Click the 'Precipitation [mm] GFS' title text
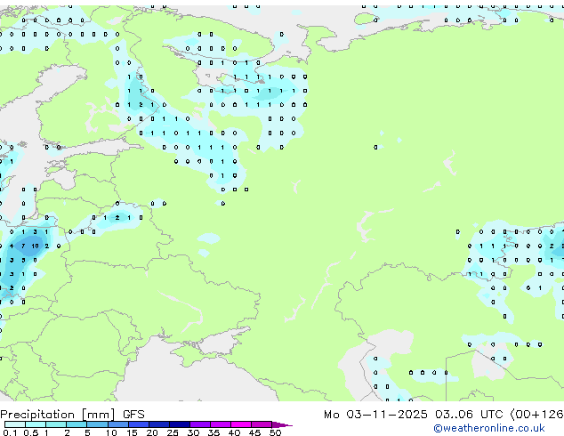 coord(72,415)
